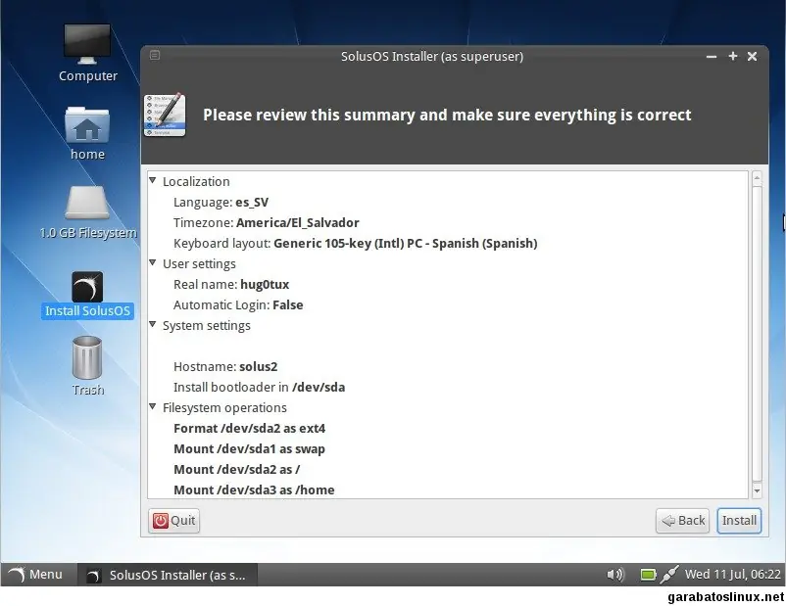Go Back to the previous installer step
This screenshot has width=786, height=606.
682,521
